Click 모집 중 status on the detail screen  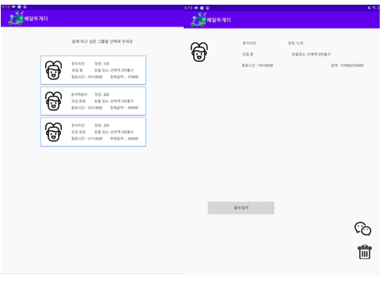[x=248, y=55]
